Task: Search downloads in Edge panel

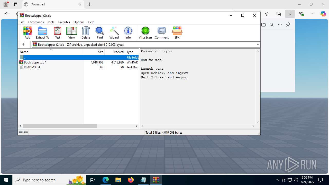Action: (x=272, y=25)
